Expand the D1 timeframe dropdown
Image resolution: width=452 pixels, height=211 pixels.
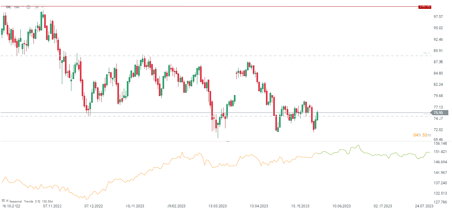39,7
